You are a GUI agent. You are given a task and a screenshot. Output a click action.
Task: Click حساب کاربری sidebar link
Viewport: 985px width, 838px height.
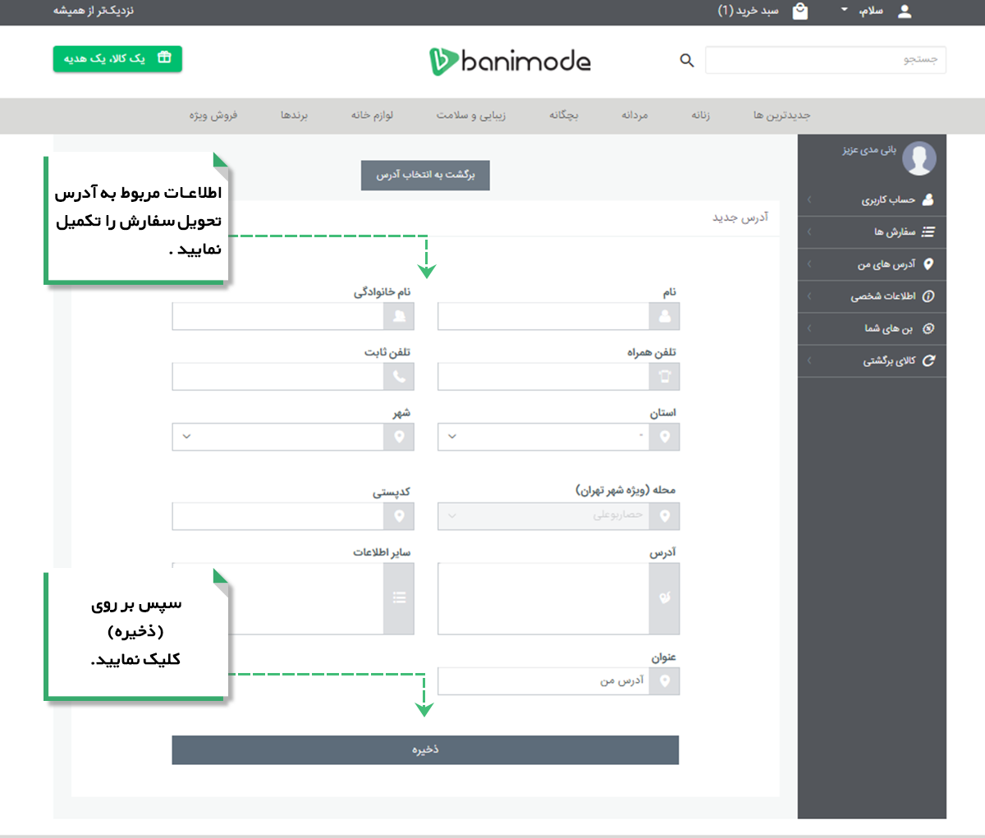[888, 199]
